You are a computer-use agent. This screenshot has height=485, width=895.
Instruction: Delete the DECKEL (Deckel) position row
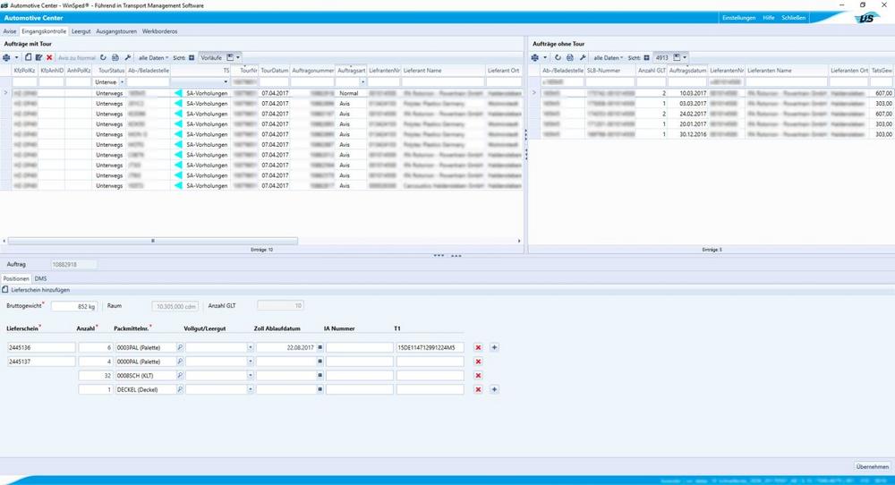tap(478, 390)
